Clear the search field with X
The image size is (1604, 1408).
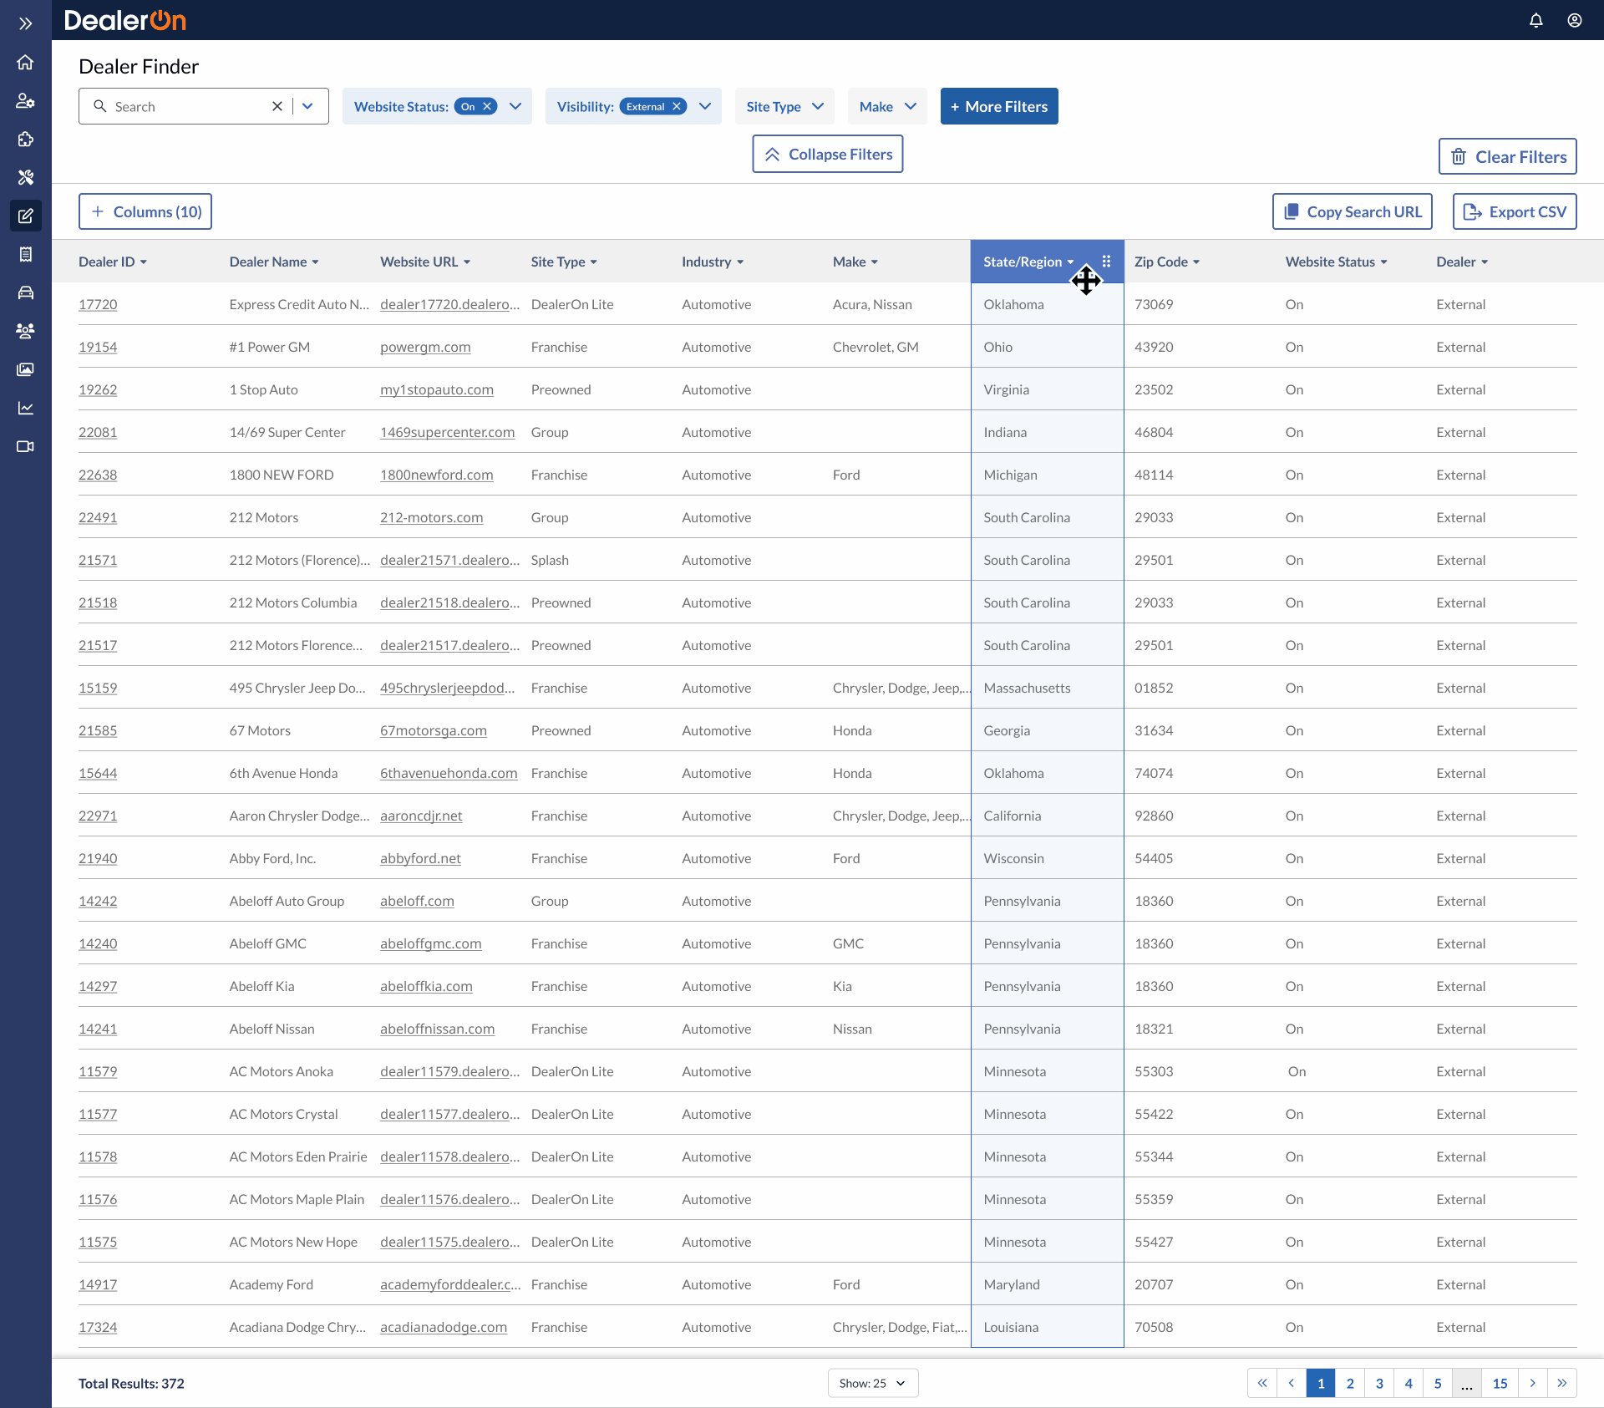pyautogui.click(x=277, y=106)
